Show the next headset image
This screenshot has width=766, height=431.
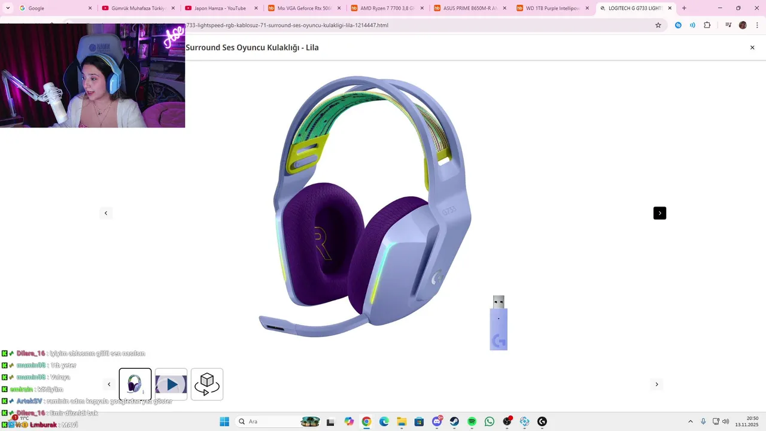pos(659,213)
